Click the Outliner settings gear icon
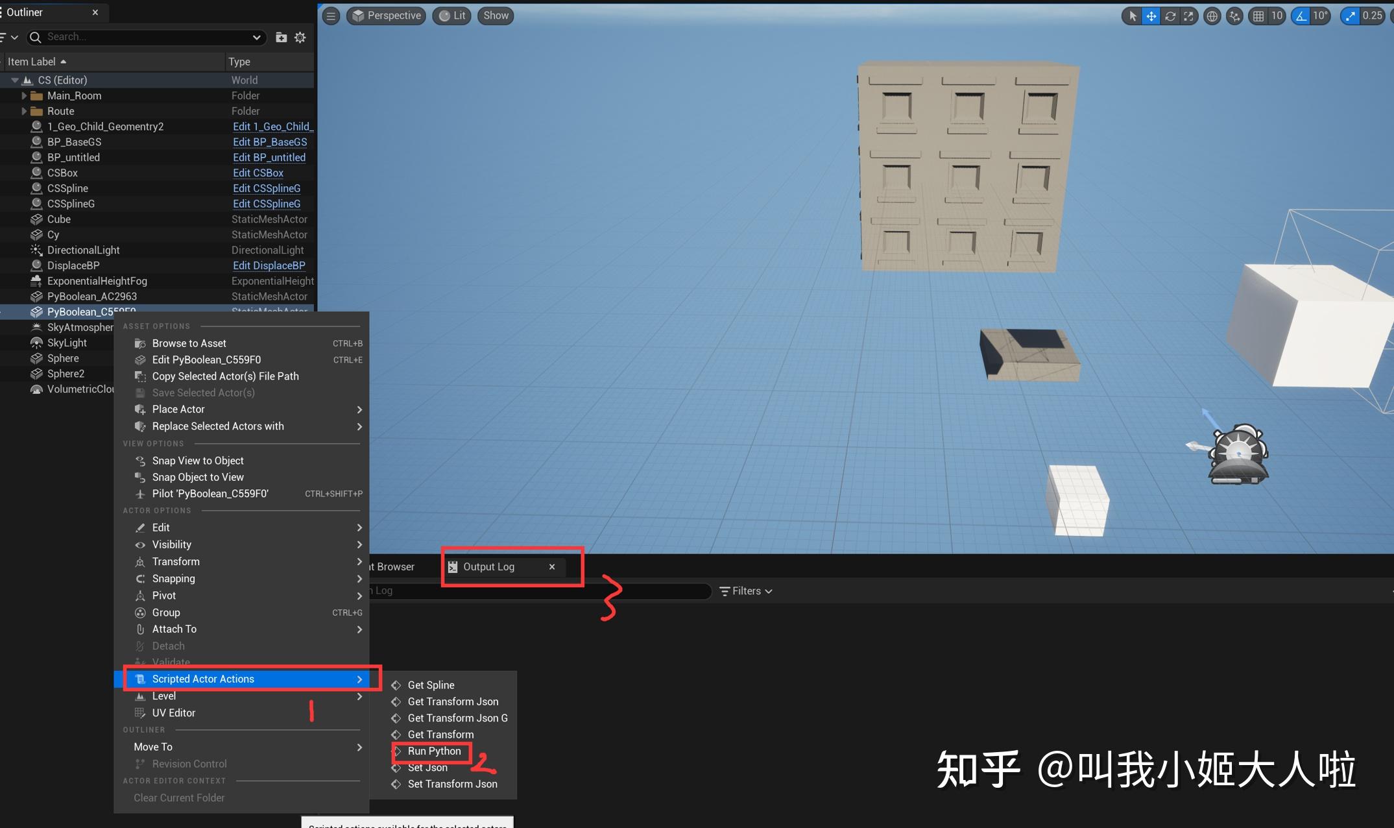 (x=300, y=38)
